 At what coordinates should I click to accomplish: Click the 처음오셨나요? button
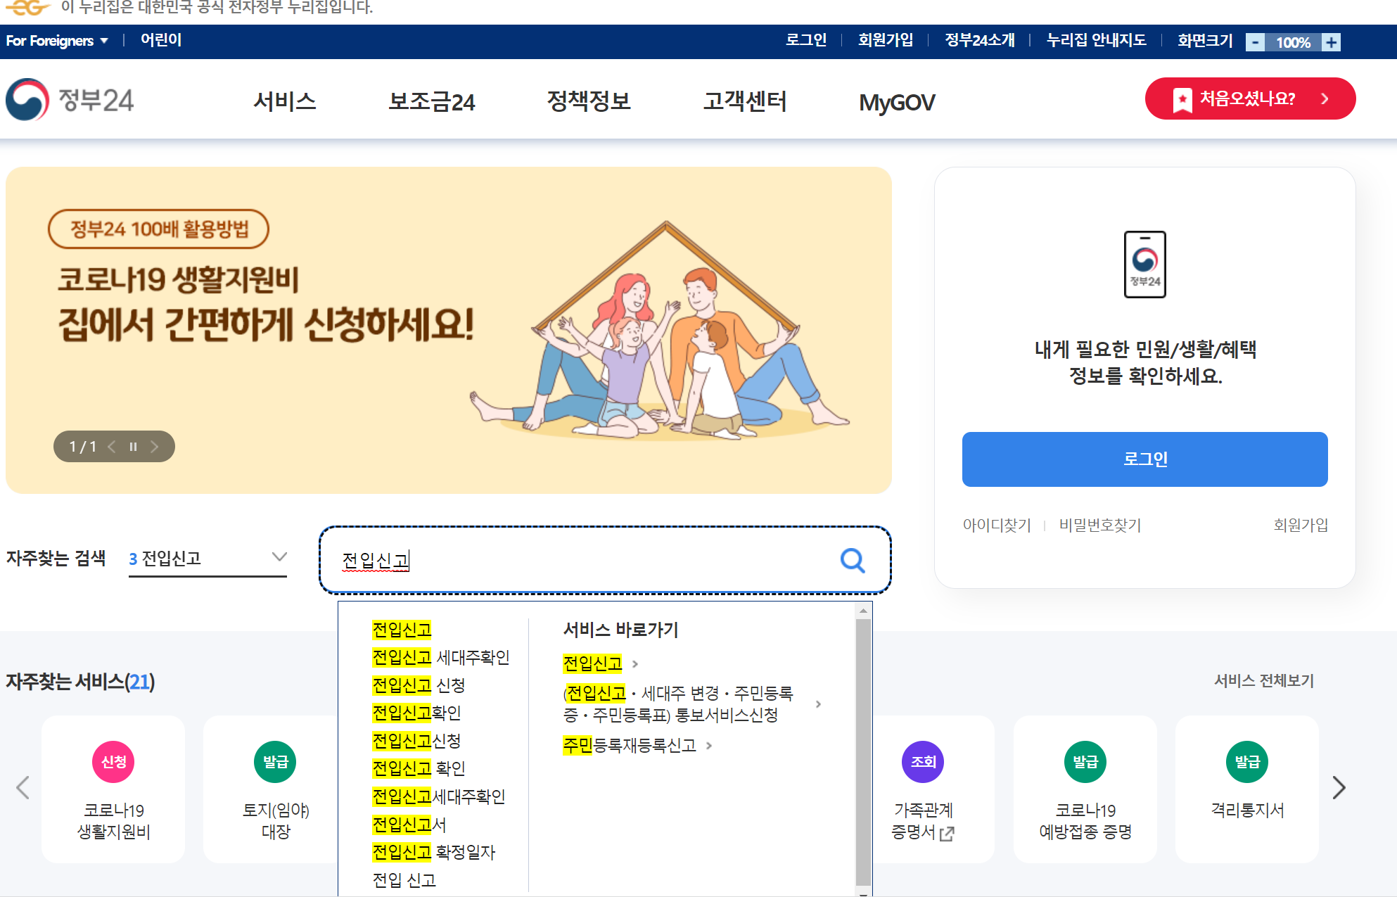tap(1250, 98)
